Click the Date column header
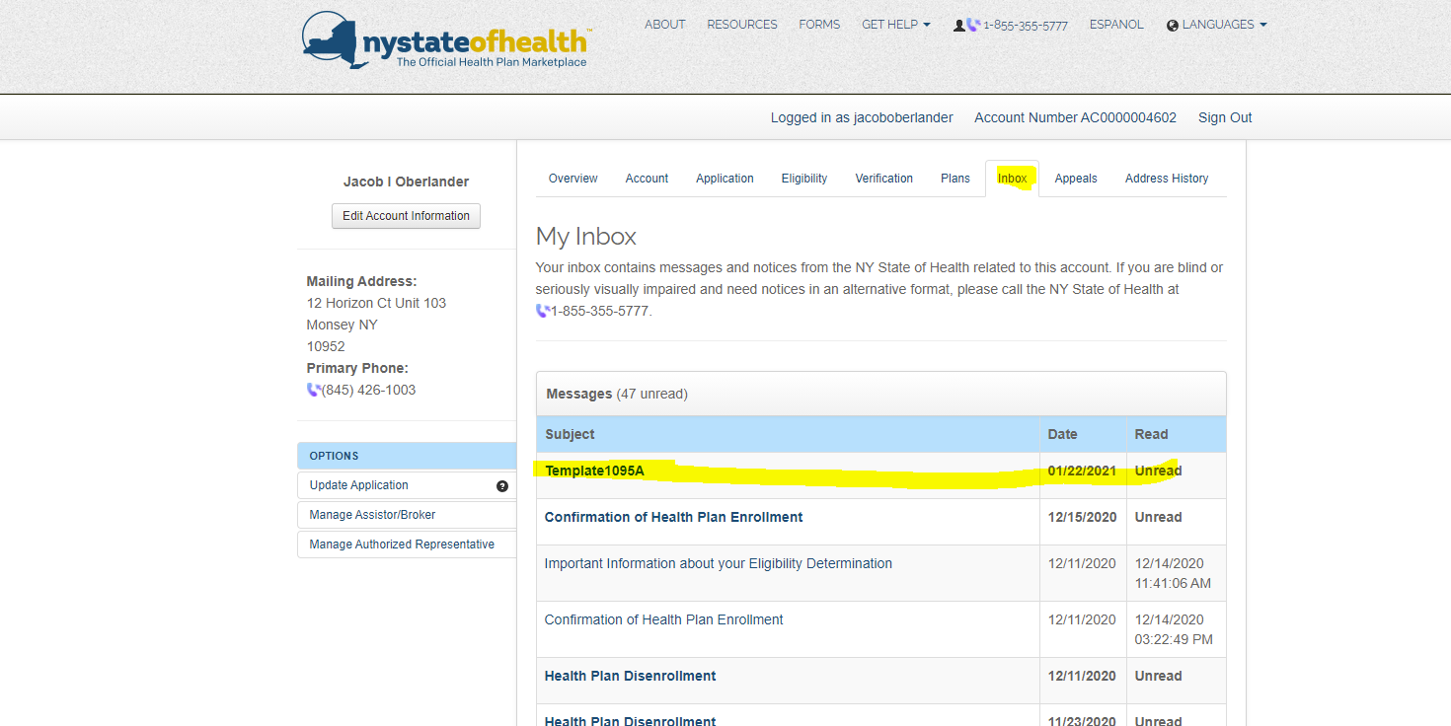 (x=1063, y=434)
